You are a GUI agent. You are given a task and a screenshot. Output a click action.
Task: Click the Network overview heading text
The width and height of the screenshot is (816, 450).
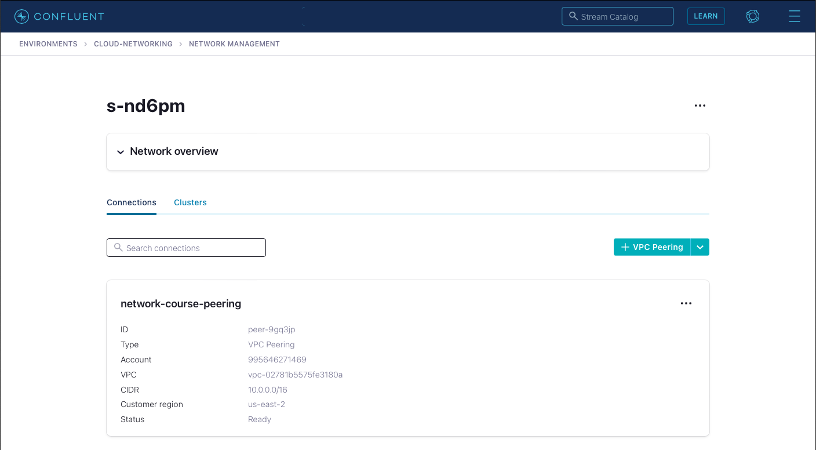tap(174, 151)
